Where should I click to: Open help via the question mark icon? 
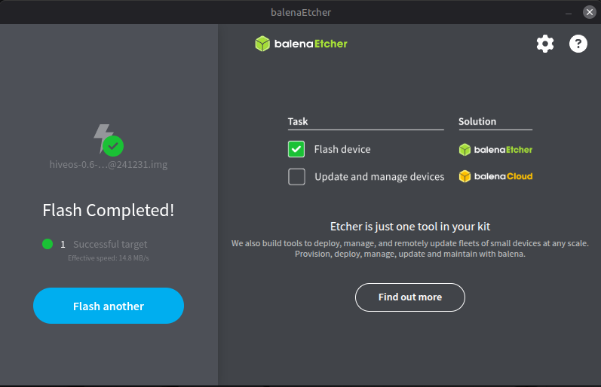pos(578,44)
